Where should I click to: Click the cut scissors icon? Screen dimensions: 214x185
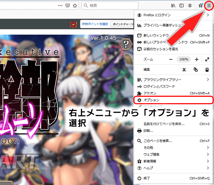coord(184,70)
